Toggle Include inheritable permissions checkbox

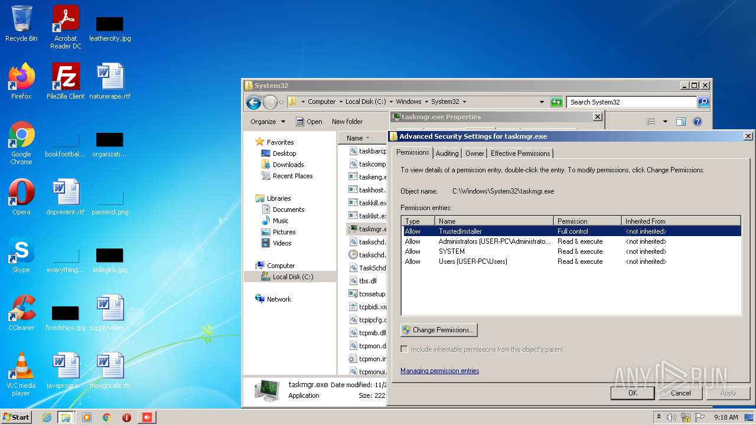[404, 349]
